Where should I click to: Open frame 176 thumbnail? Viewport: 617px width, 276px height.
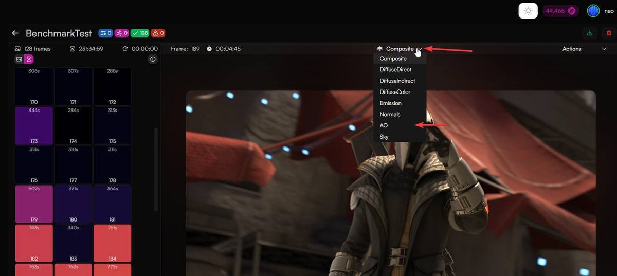tap(34, 165)
